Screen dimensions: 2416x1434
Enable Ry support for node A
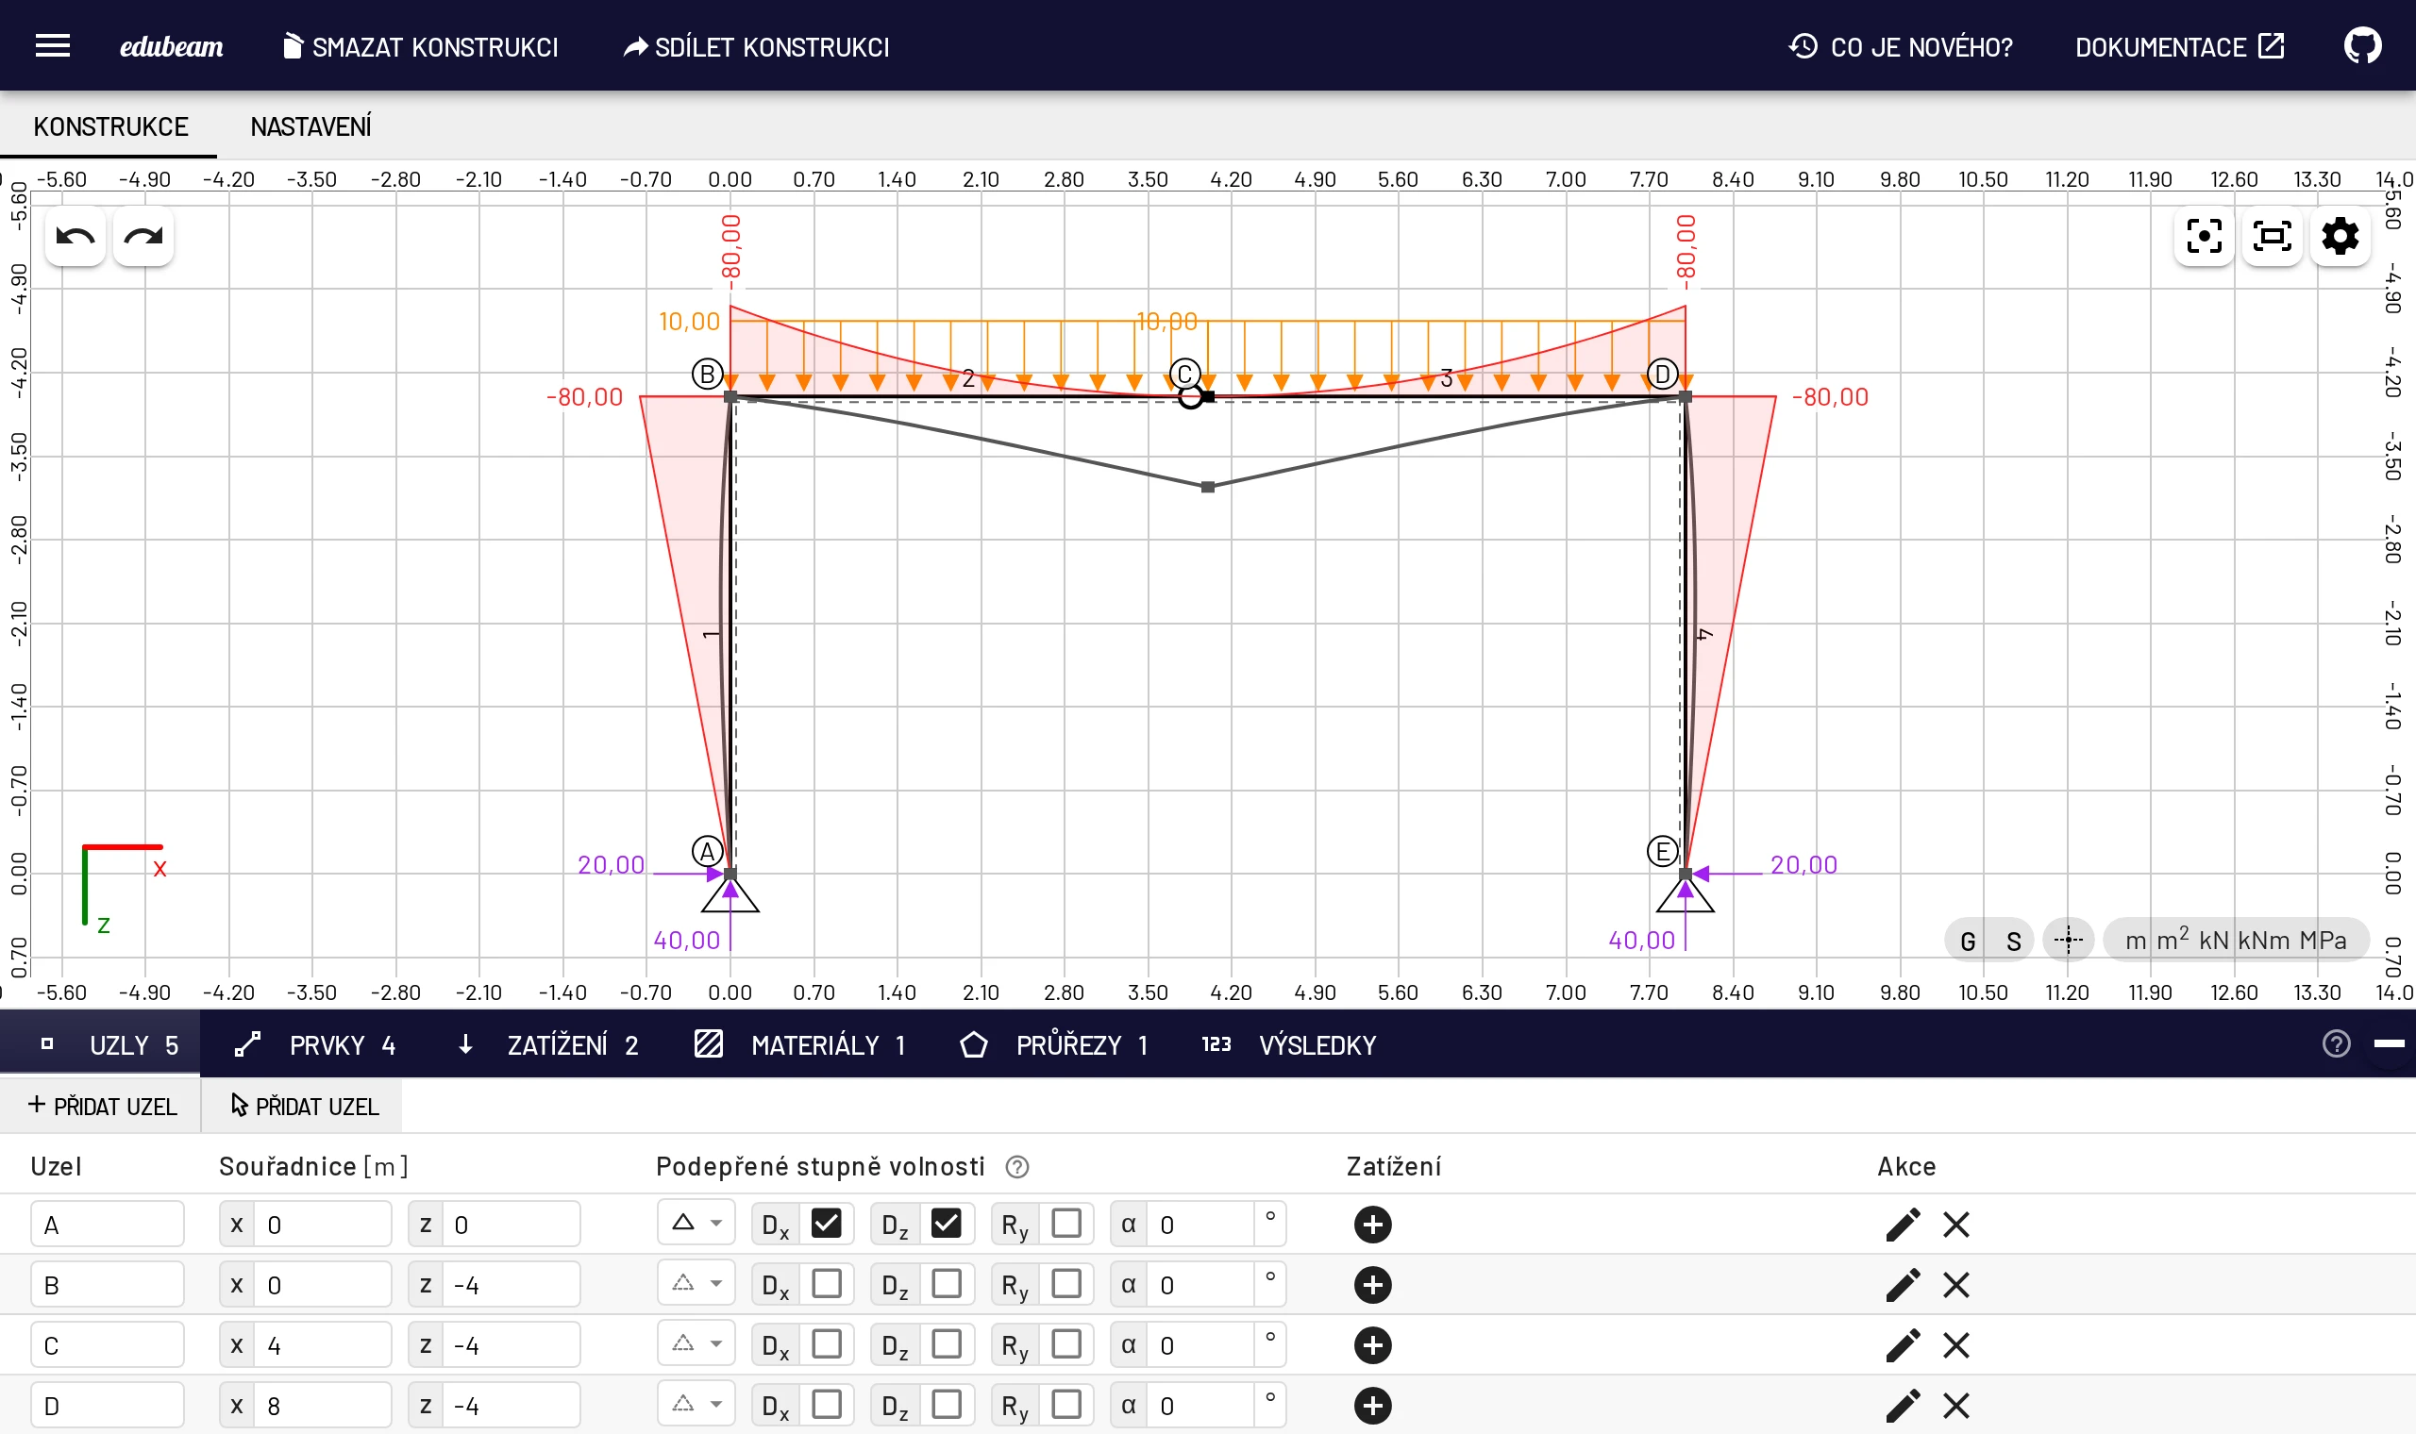tap(1065, 1224)
